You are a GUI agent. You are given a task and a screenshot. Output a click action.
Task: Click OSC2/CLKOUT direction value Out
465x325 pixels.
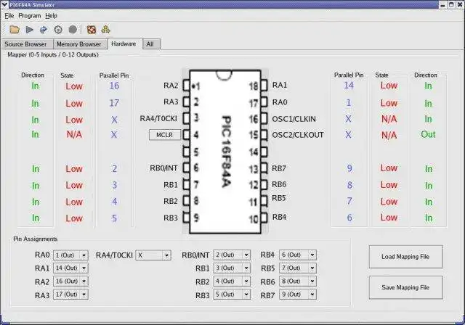pyautogui.click(x=428, y=134)
